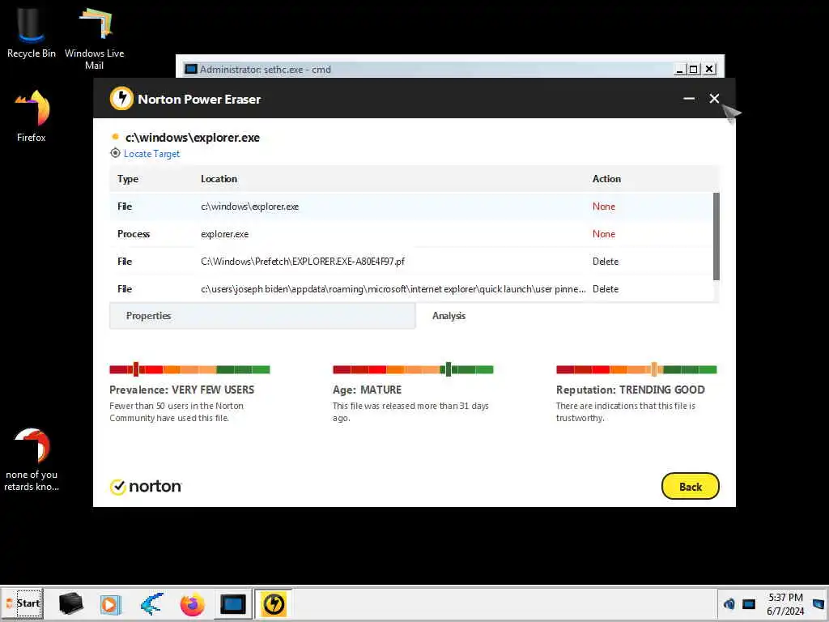Screen dimensions: 829x622
Task: Click the Age rating bar marker
Action: coord(449,369)
